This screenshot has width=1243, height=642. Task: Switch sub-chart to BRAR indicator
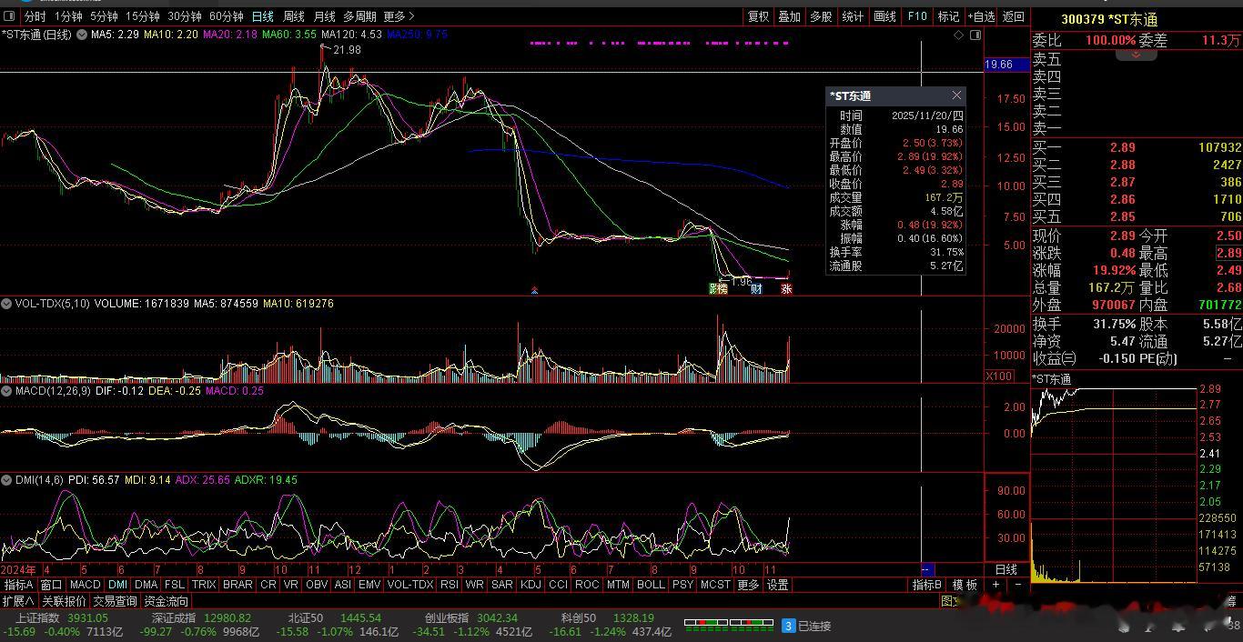(x=237, y=585)
